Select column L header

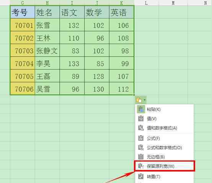(147, 3)
